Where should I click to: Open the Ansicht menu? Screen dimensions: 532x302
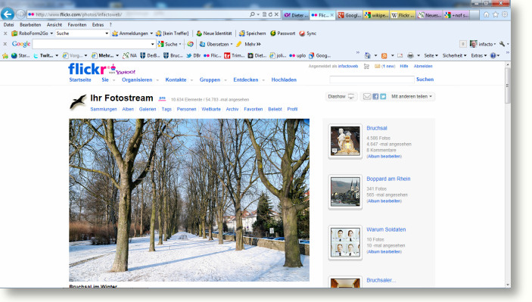54,25
